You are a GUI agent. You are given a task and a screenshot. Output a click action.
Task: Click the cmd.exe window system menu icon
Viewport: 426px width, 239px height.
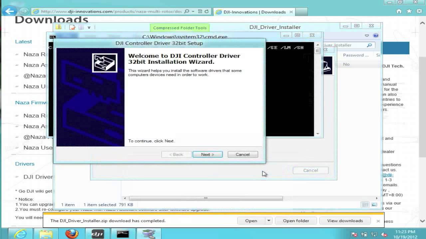pyautogui.click(x=52, y=37)
